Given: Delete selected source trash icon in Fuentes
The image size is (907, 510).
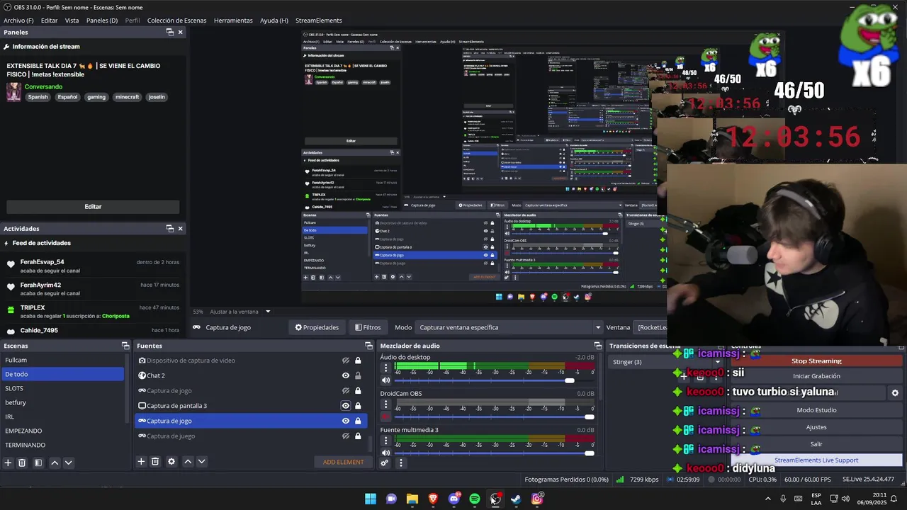Looking at the screenshot, I should pyautogui.click(x=155, y=462).
